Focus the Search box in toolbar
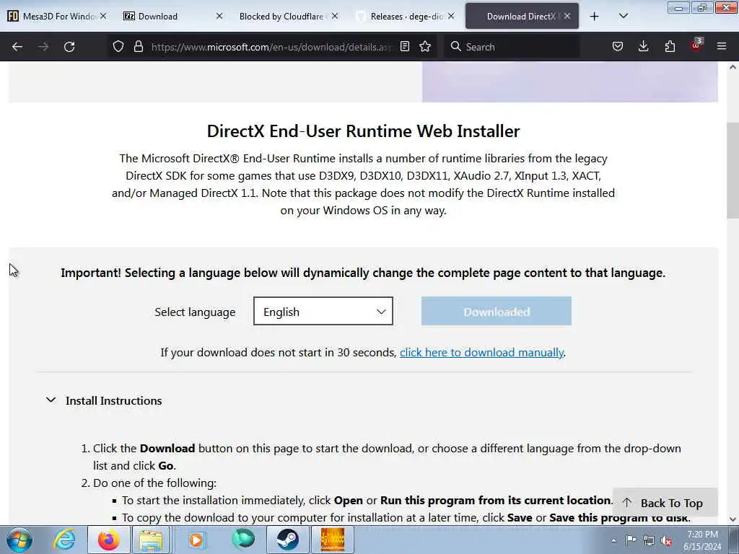Image resolution: width=739 pixels, height=554 pixels. click(x=512, y=47)
